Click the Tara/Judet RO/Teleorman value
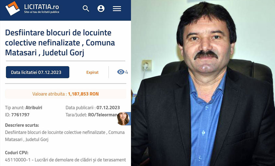This screenshot has height=166, width=275. point(103,115)
